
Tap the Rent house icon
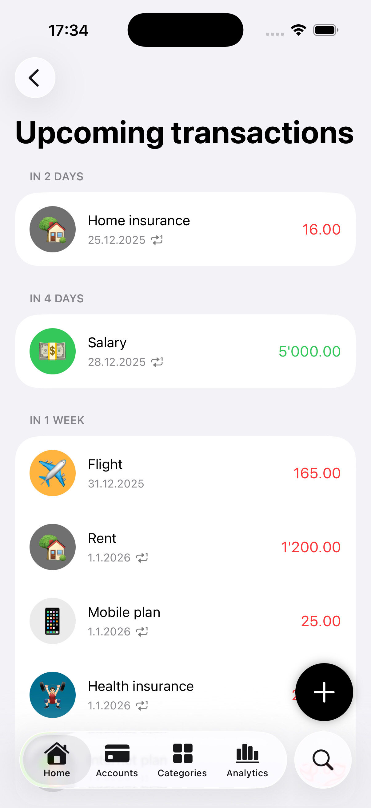tap(53, 547)
